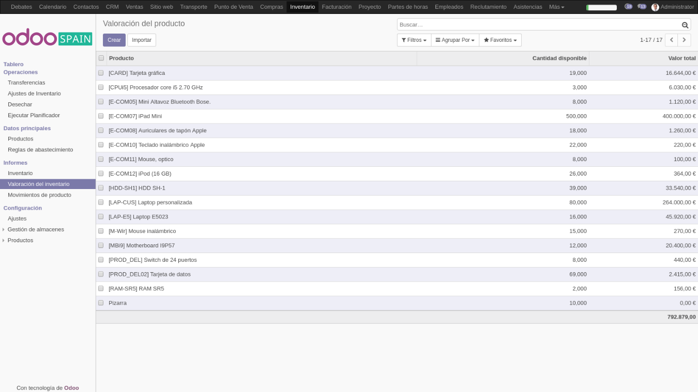Open the chat messages badge showing 13

[642, 7]
